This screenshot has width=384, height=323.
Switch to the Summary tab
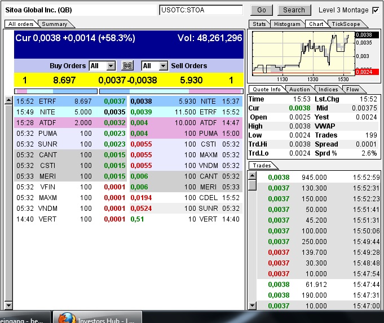click(x=54, y=24)
